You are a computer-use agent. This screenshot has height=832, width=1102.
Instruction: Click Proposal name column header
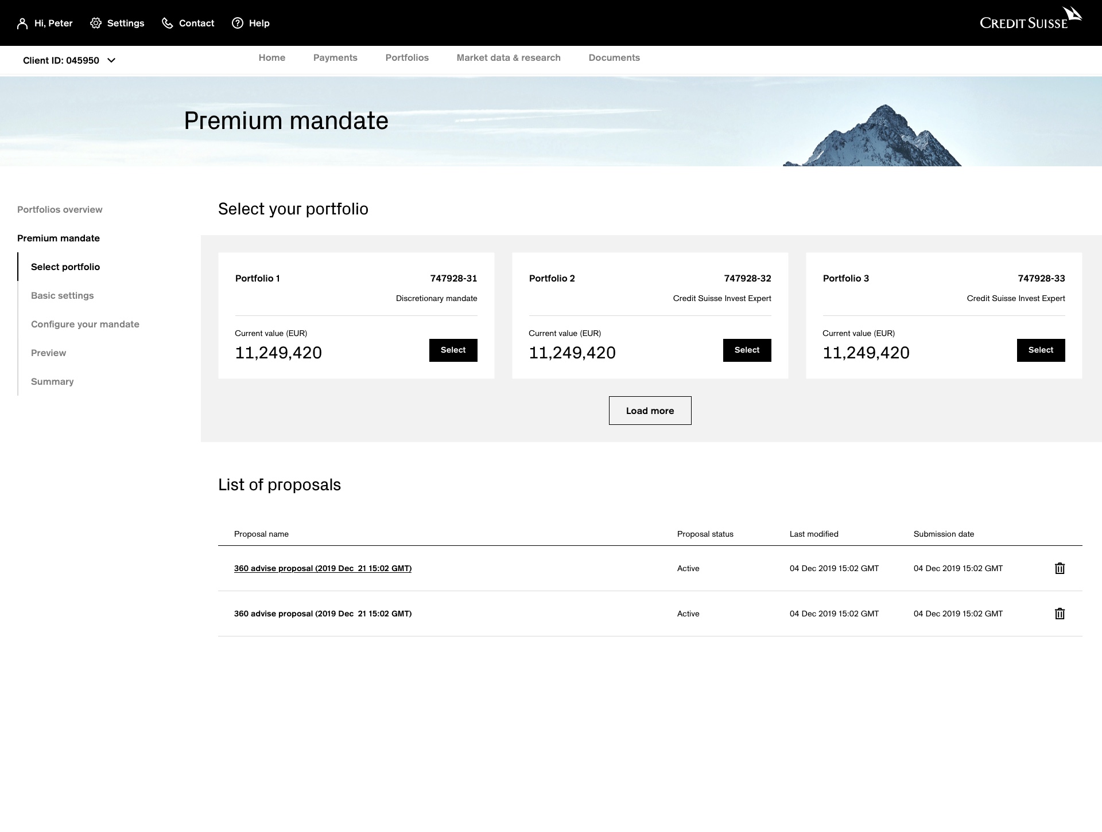click(261, 534)
